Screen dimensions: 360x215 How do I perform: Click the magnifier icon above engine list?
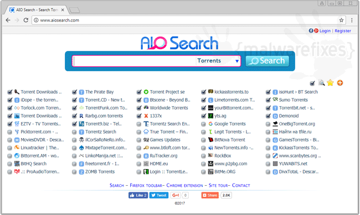[x=321, y=83]
